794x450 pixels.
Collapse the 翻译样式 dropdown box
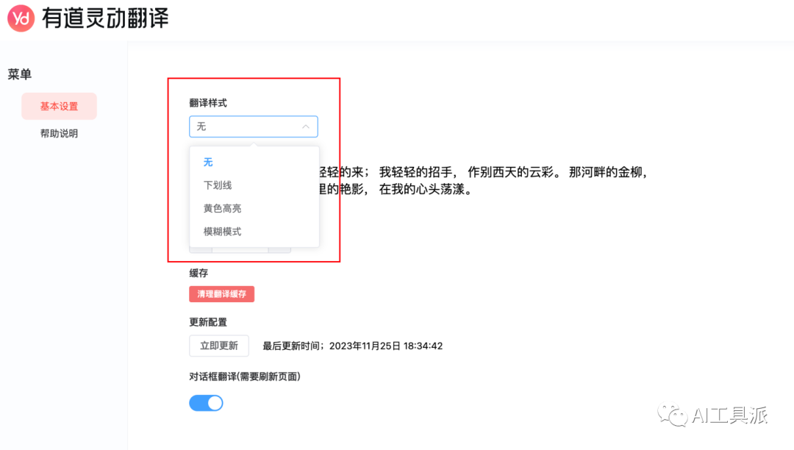253,126
